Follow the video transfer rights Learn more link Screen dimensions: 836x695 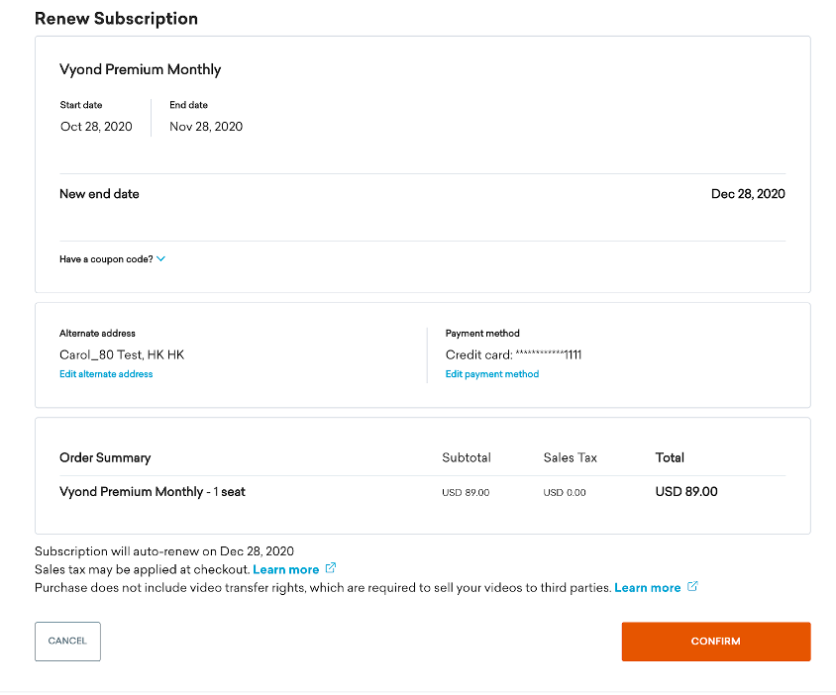(648, 588)
